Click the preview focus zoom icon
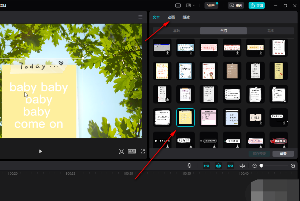300x201 pixels. pyautogui.click(x=122, y=151)
